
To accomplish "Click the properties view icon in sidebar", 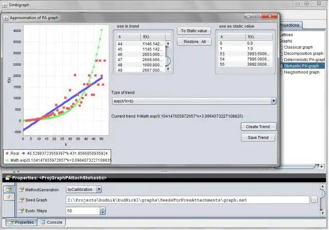I will pos(9,189).
